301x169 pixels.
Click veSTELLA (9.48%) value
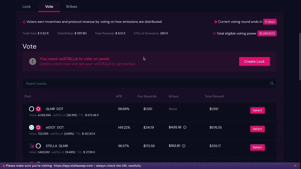point(63,152)
